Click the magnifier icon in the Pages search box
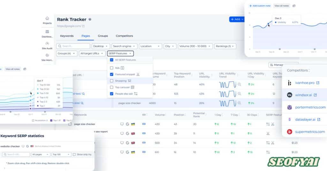Image resolution: width=327 pixels, height=171 pixels. (x=60, y=46)
